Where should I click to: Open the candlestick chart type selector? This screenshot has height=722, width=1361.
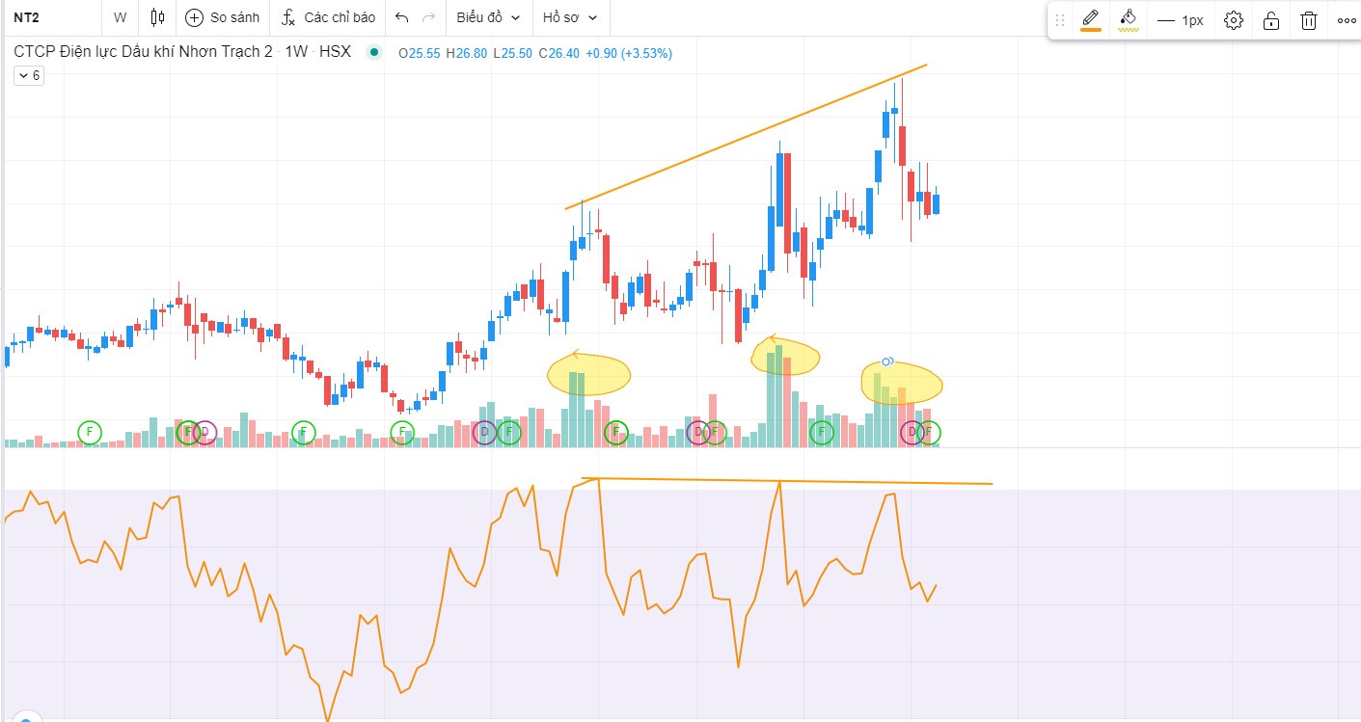157,17
